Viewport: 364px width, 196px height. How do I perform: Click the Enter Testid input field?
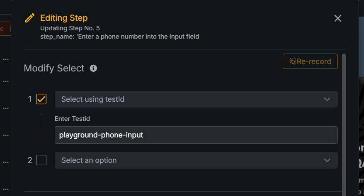196,135
